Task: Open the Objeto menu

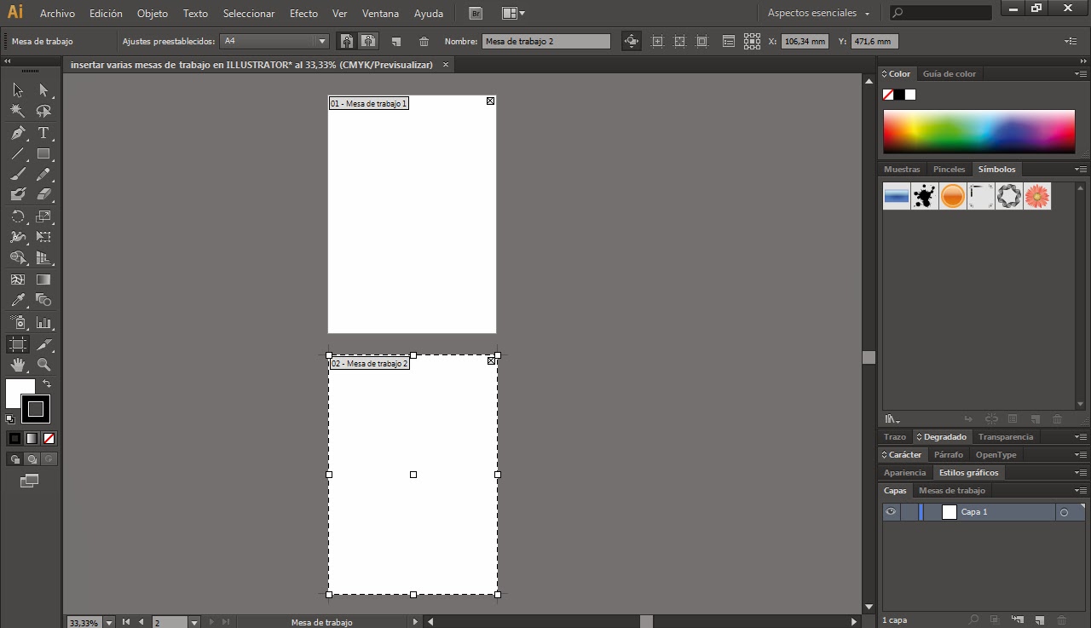Action: (x=153, y=14)
